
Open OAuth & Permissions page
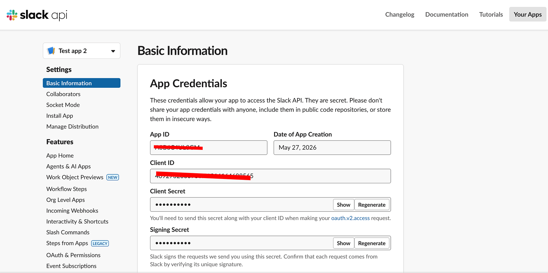(x=73, y=255)
